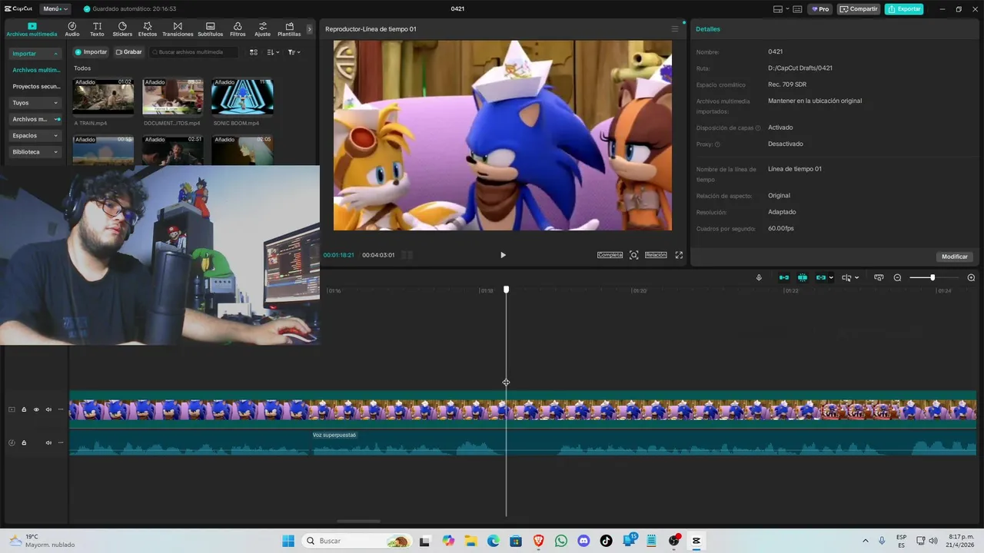
Task: Click the Completa quality button
Action: [610, 255]
